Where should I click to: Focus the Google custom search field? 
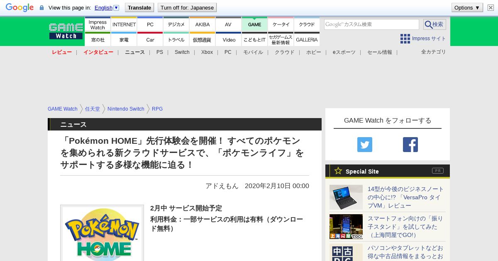[371, 24]
